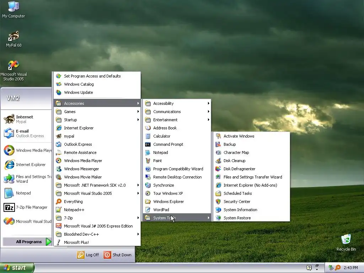Image resolution: width=364 pixels, height=273 pixels.
Task: Expand the Entertainment submenu arrow
Action: point(208,120)
